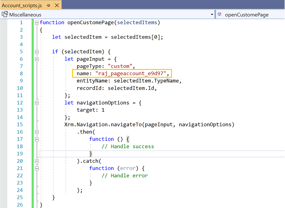Click the openCustomePage member cube icon

[220, 14]
